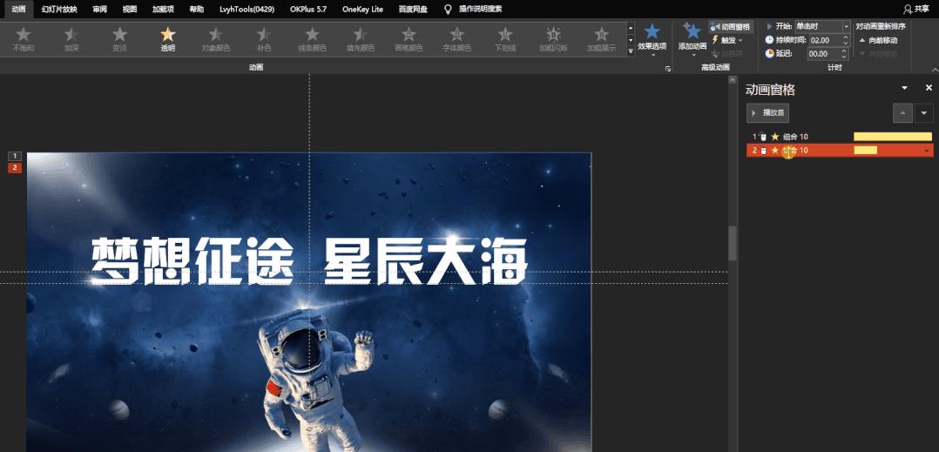This screenshot has height=452, width=939.
Task: Select the 下划线 (Underline) effect
Action: click(505, 39)
